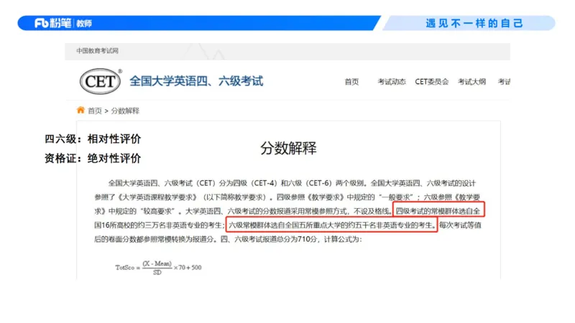Click the 全国大学英语四、六级考试 site title
575x323 pixels.
coord(196,81)
